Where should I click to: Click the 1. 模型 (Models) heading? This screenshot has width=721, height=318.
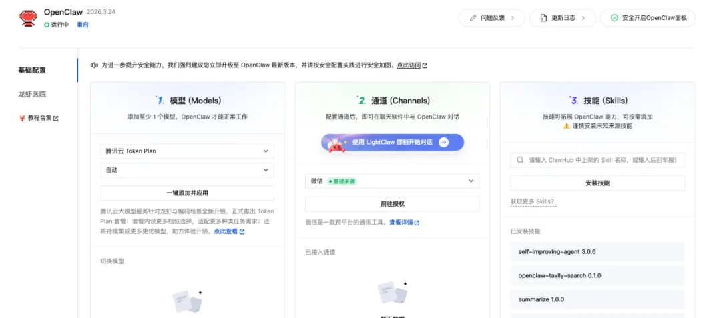pyautogui.click(x=188, y=101)
